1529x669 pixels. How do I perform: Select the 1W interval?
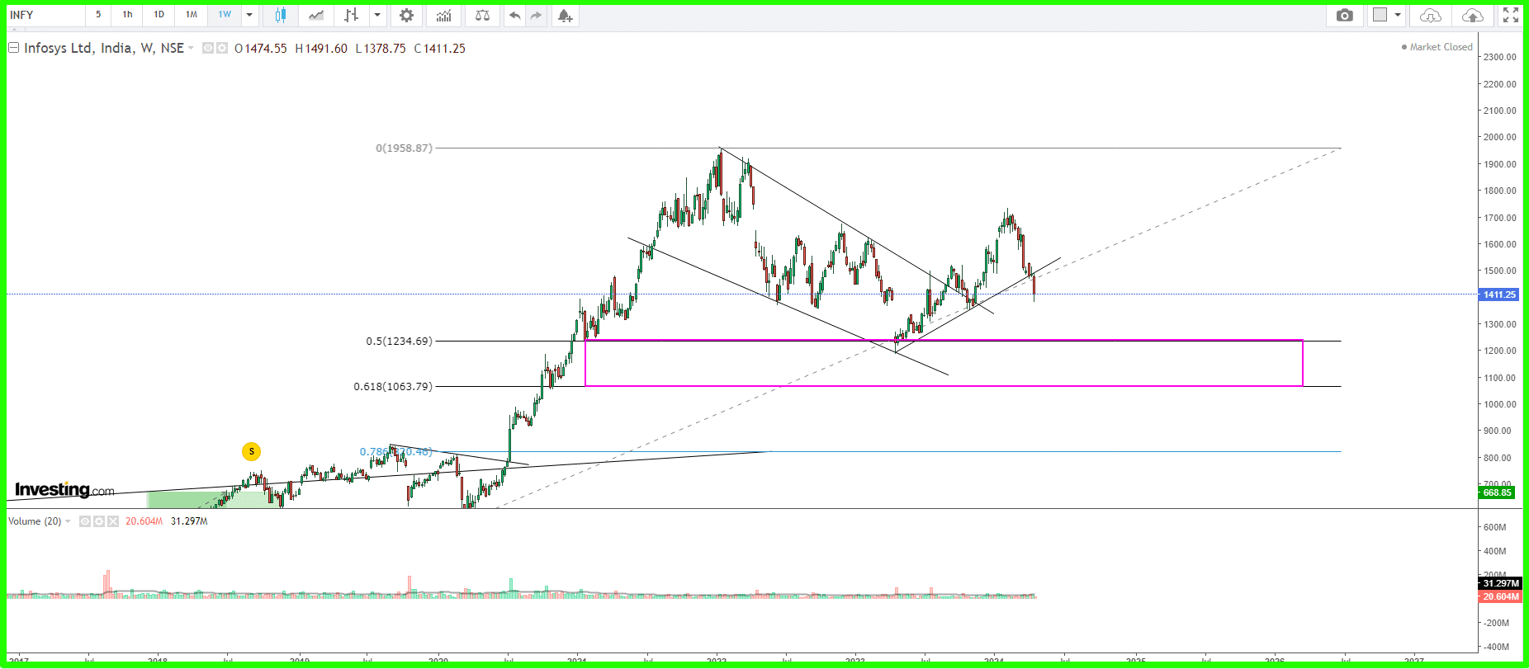(x=225, y=15)
